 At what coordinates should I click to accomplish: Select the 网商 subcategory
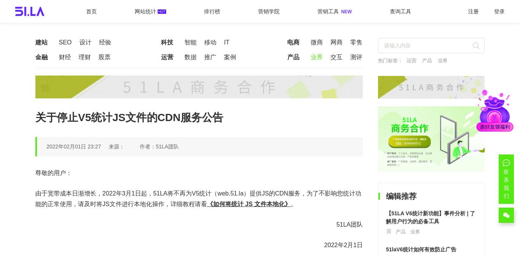tap(337, 43)
